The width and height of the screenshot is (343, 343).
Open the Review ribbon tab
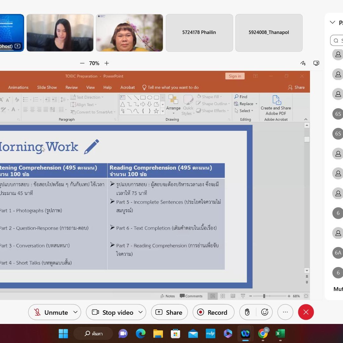71,87
